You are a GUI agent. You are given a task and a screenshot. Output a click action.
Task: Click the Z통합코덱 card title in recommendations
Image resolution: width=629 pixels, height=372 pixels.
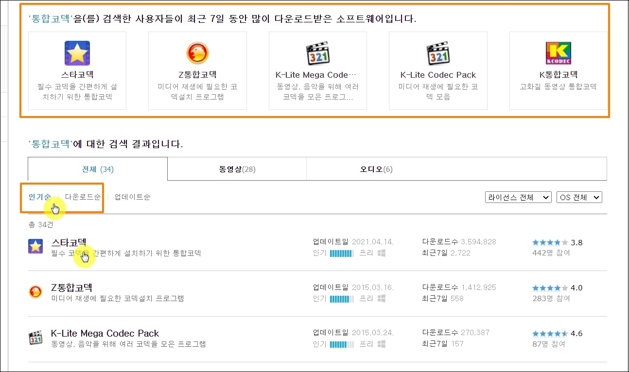(197, 75)
